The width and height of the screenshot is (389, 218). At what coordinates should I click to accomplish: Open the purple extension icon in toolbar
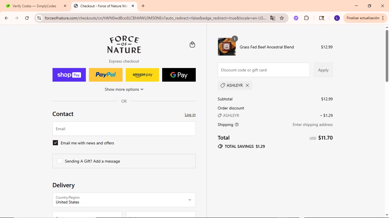(296, 18)
